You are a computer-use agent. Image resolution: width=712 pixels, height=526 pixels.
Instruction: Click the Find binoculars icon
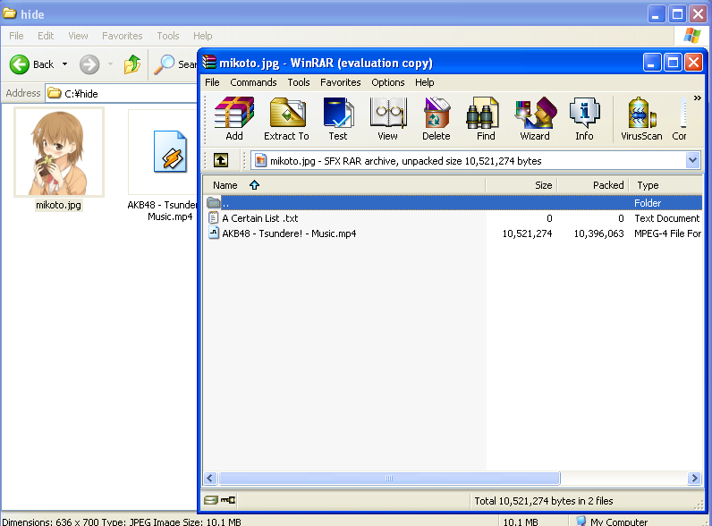tap(486, 119)
